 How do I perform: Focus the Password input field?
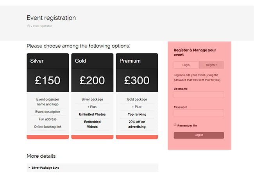click(x=199, y=113)
